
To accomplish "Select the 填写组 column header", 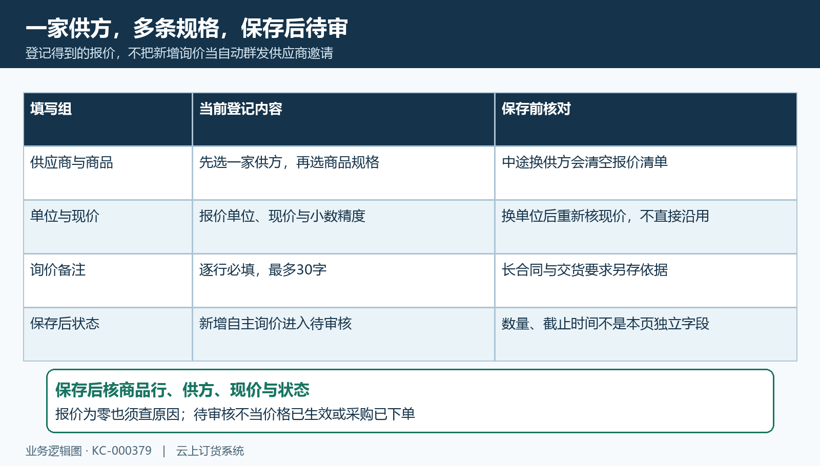I will (108, 119).
